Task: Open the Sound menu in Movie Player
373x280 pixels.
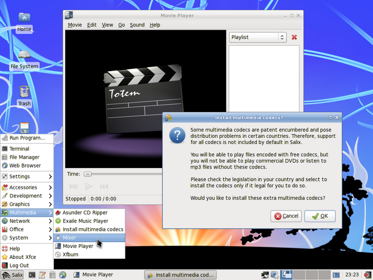Action: (x=137, y=25)
